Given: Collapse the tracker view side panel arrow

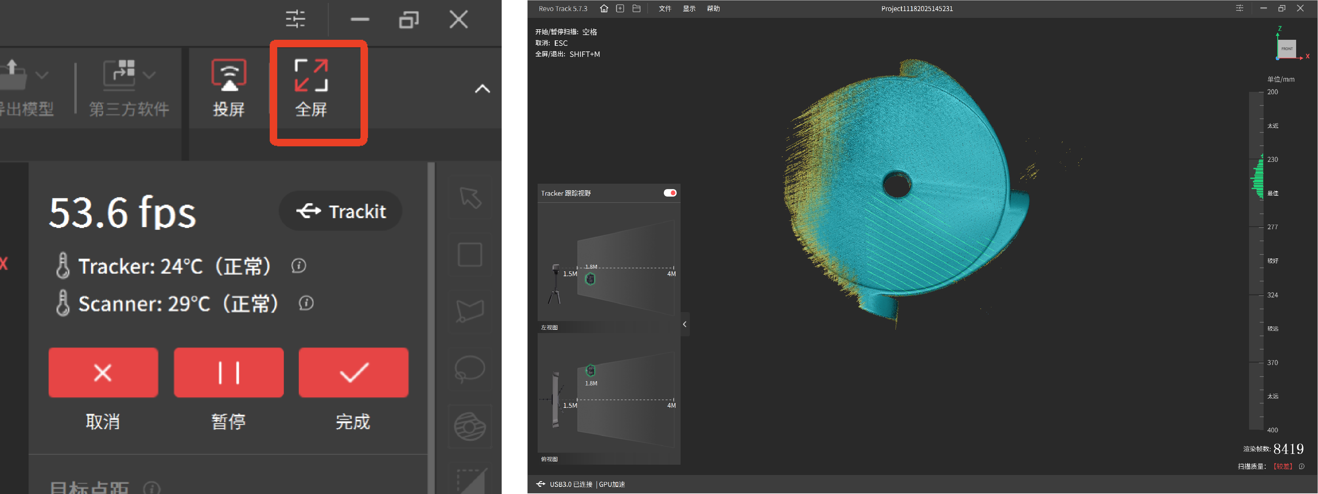Looking at the screenshot, I should pos(684,324).
